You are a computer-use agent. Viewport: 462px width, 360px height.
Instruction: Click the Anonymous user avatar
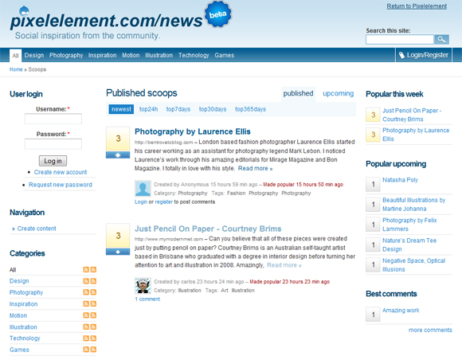(143, 189)
